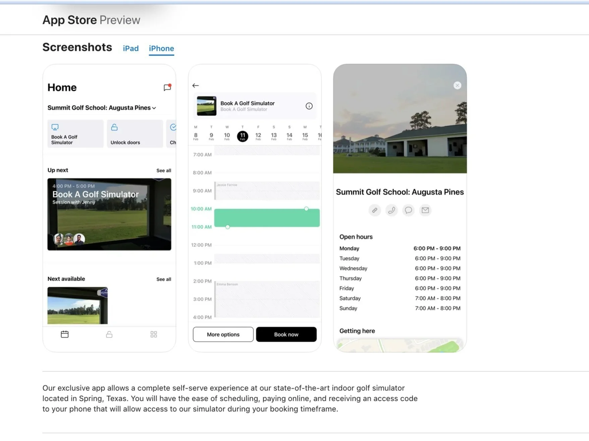Click the chat bubble icon

(408, 210)
